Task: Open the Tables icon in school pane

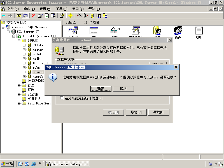Action: point(94,30)
